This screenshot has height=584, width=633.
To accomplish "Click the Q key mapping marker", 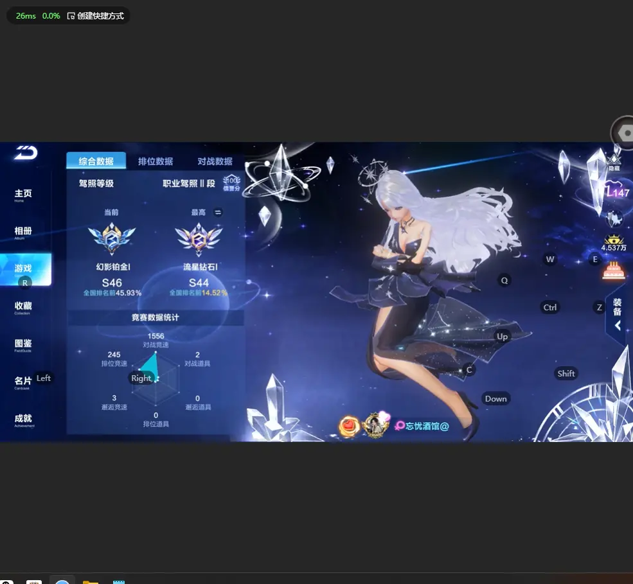I will click(504, 281).
